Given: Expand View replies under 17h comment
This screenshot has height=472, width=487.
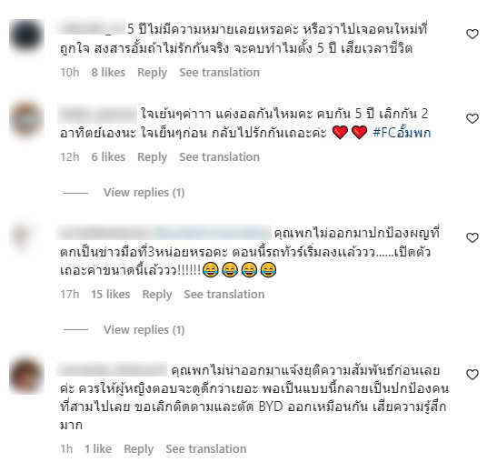Looking at the screenshot, I should (144, 329).
